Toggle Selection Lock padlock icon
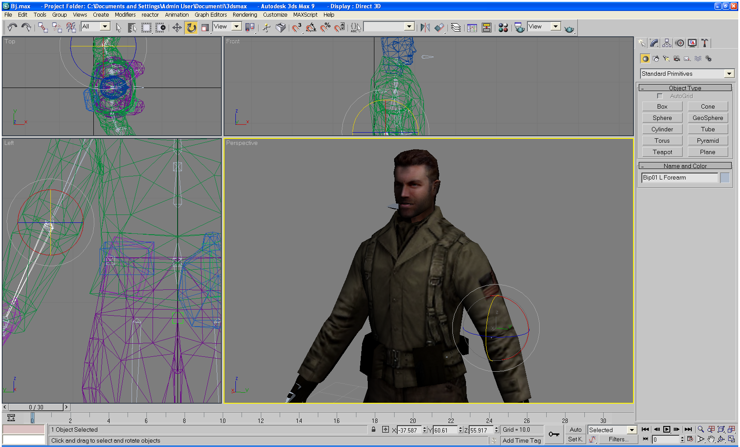 click(374, 429)
